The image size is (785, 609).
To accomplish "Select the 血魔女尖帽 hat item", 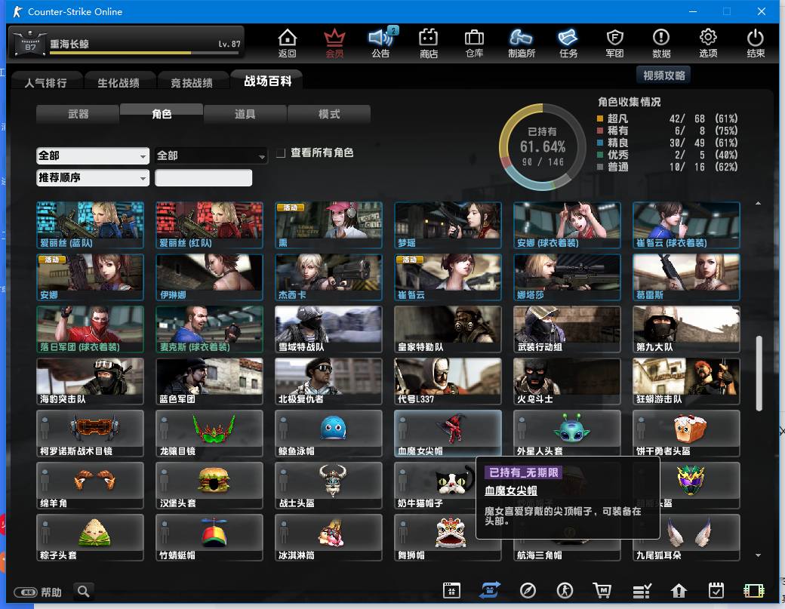I will (x=448, y=433).
